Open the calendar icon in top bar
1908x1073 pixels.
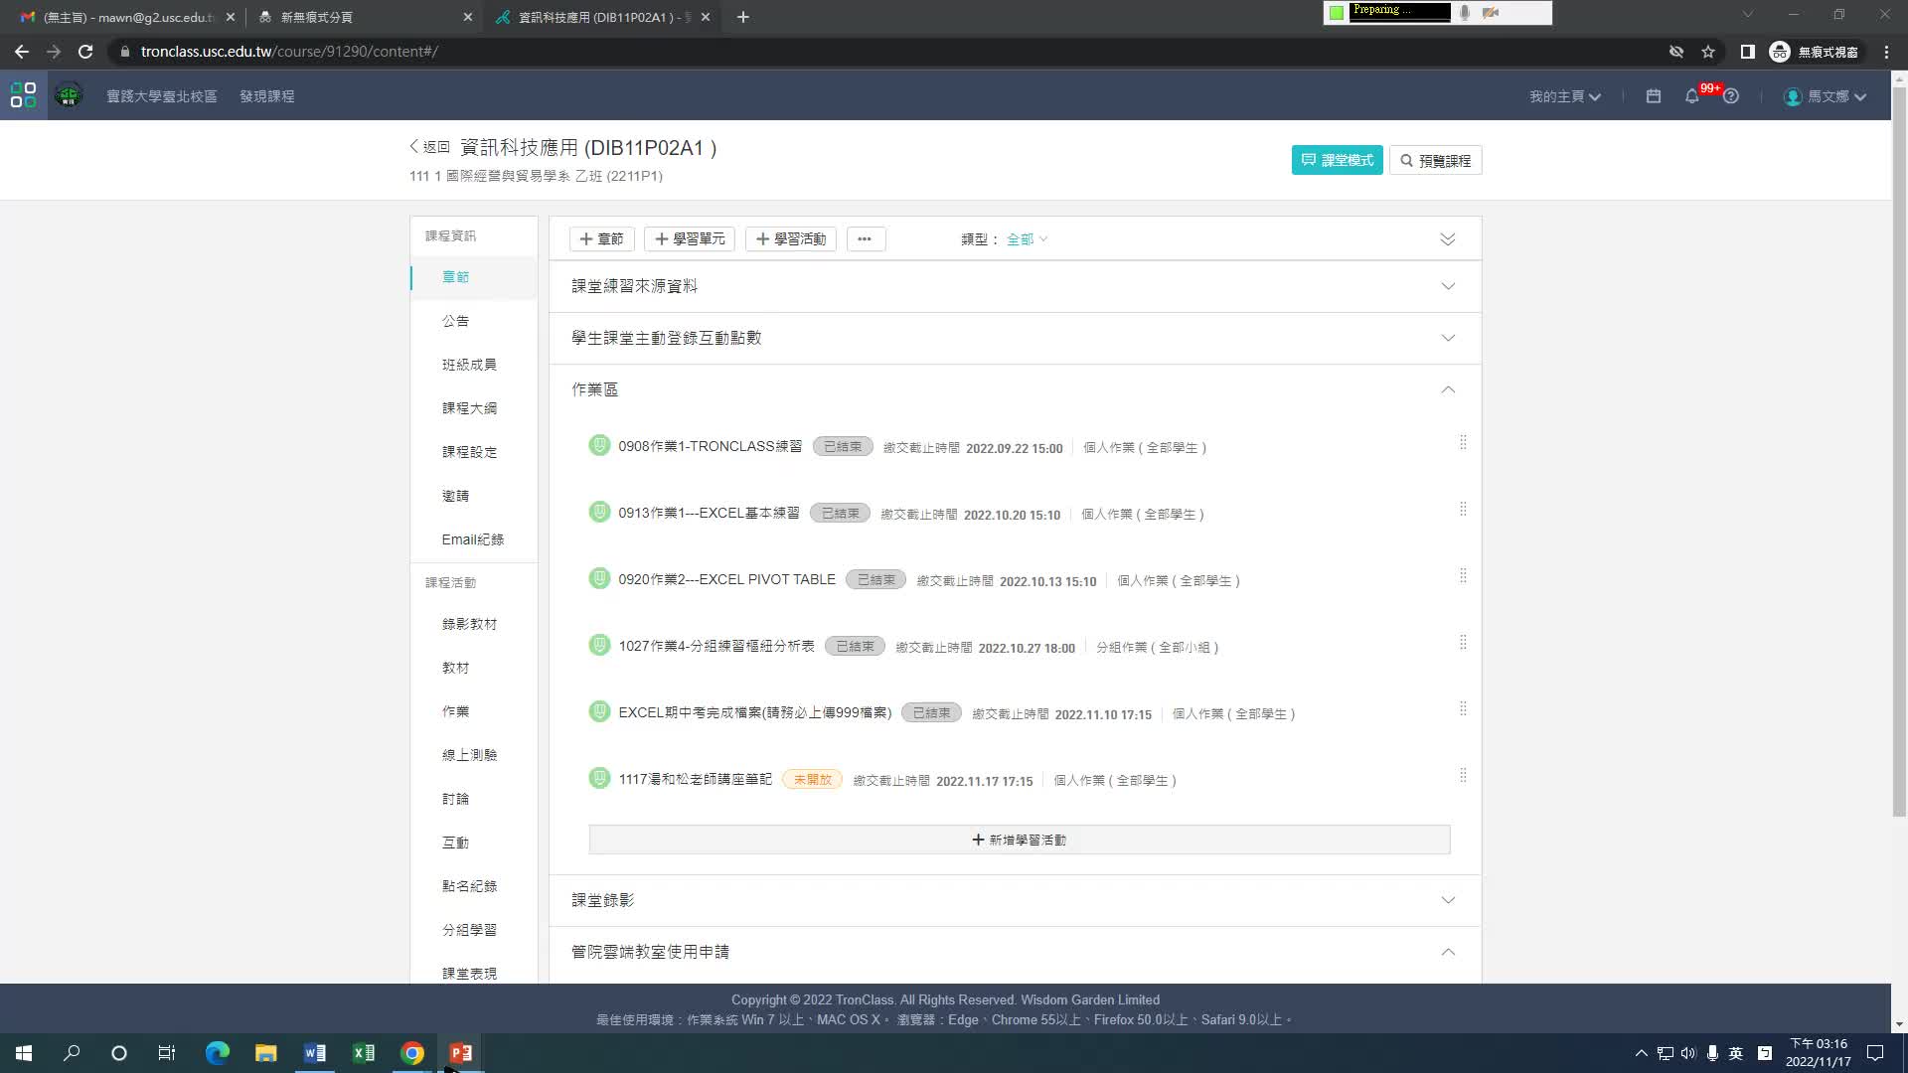tap(1654, 96)
